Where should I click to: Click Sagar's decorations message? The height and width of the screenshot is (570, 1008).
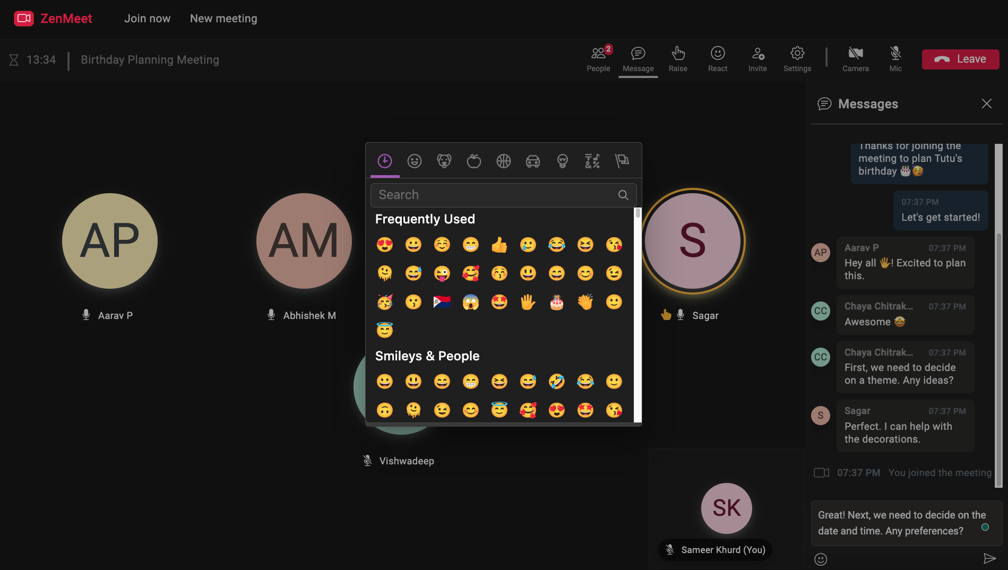906,426
